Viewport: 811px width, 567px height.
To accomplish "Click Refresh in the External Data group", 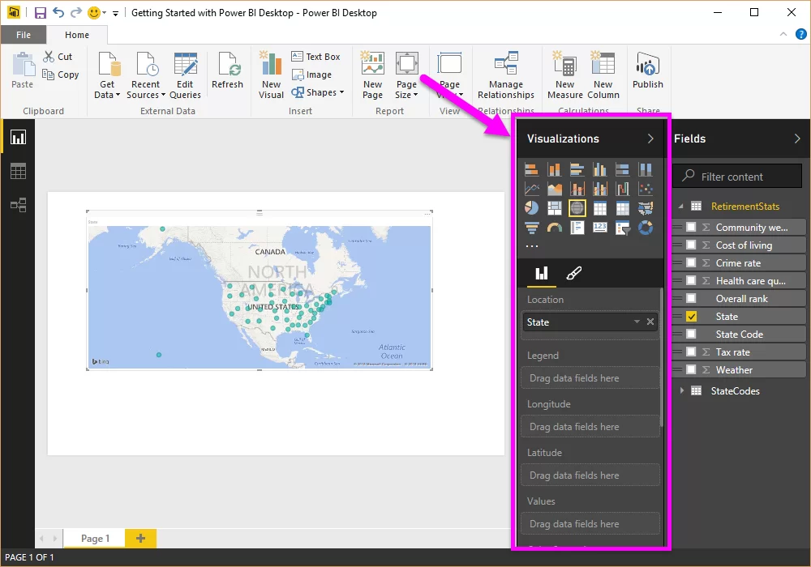I will coord(227,73).
